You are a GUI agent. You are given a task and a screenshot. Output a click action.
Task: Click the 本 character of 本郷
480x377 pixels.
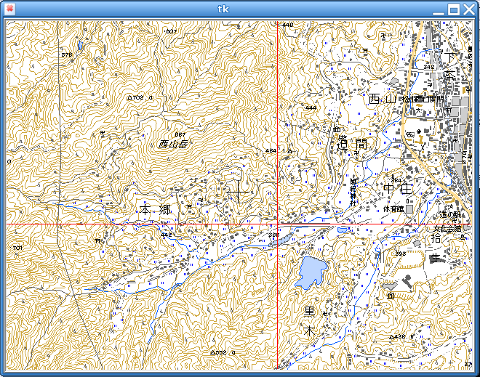145,209
